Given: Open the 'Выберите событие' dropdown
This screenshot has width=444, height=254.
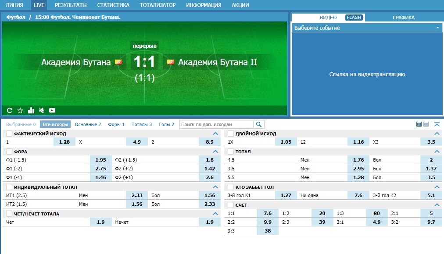Looking at the screenshot, I should tap(367, 28).
